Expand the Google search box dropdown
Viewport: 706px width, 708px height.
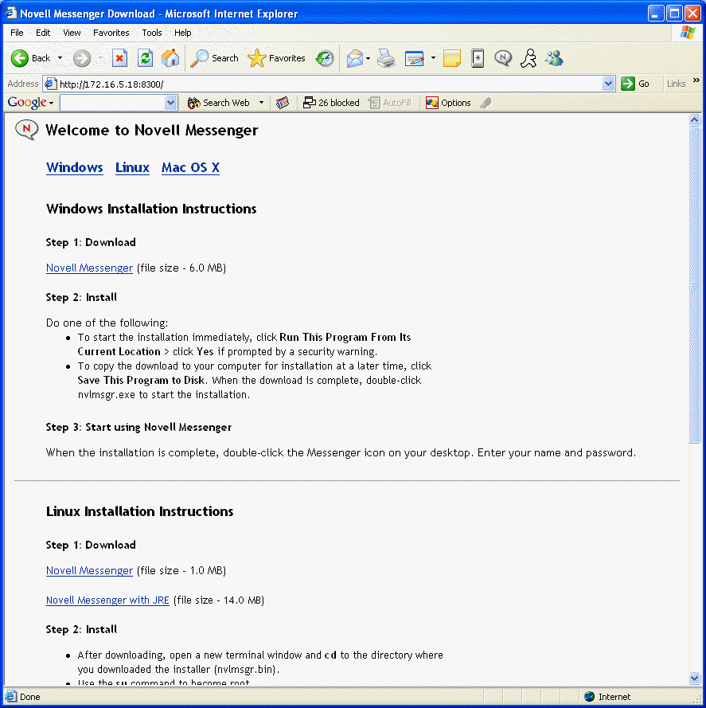tap(170, 103)
